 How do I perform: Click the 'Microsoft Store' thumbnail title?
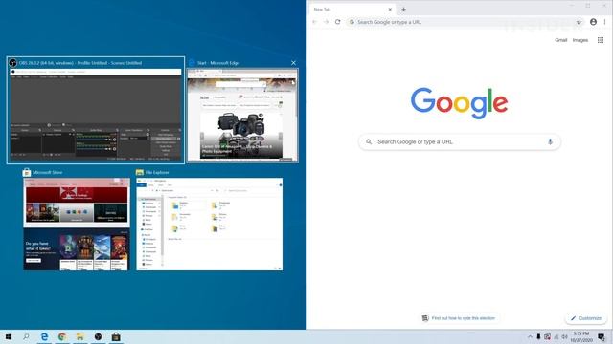click(x=47, y=172)
